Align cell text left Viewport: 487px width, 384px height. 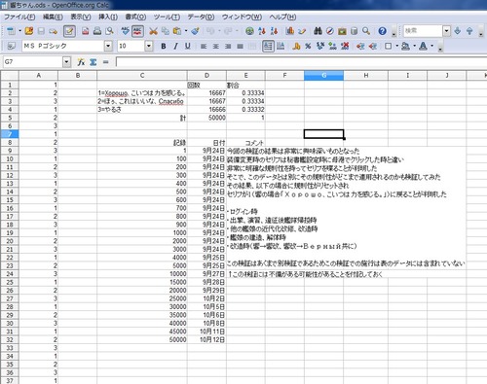pyautogui.click(x=204, y=46)
